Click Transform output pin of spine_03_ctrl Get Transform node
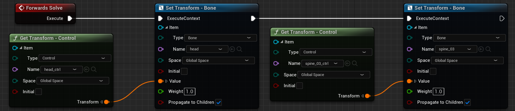The height and width of the screenshot is (111, 515). (x=368, y=96)
